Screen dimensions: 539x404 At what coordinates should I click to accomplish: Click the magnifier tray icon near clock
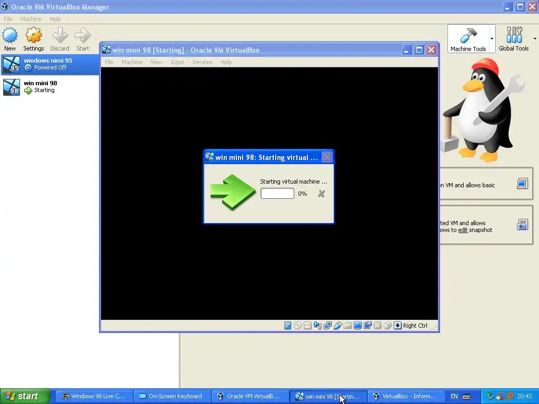click(510, 396)
